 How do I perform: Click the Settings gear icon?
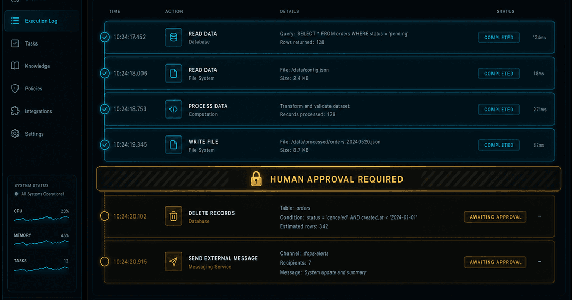pyautogui.click(x=15, y=133)
